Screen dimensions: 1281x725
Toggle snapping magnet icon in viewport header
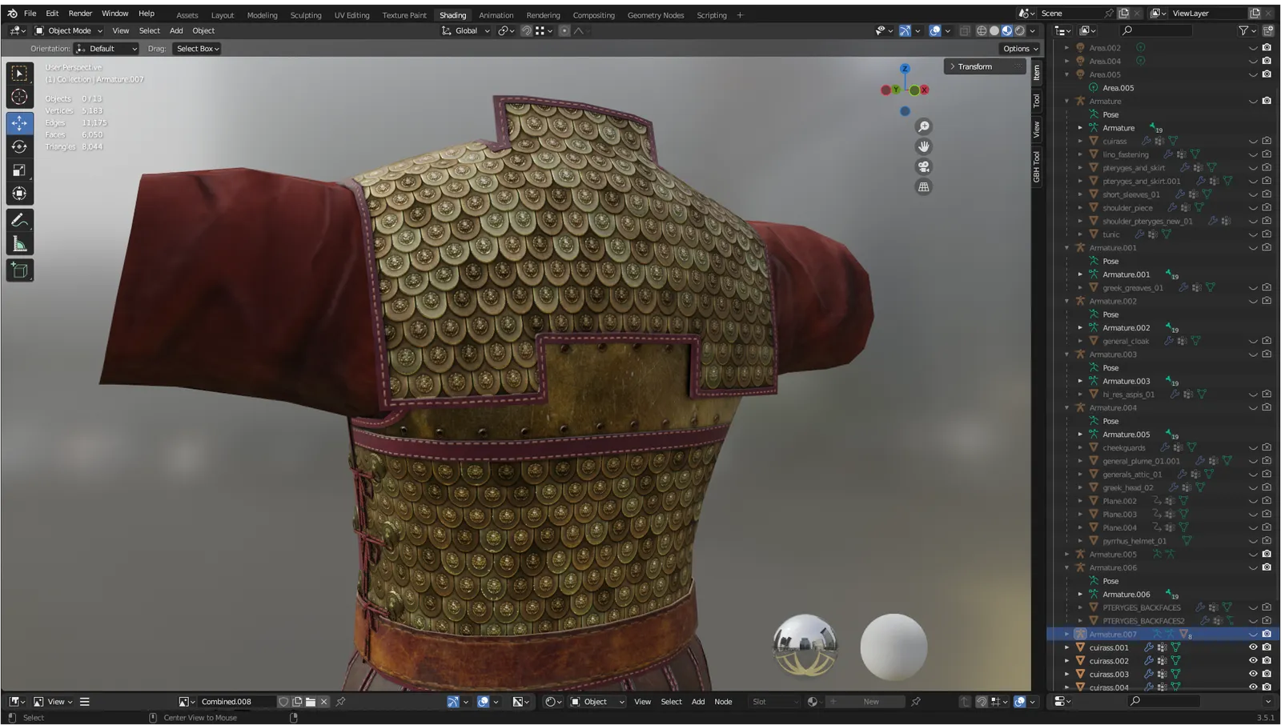coord(526,30)
